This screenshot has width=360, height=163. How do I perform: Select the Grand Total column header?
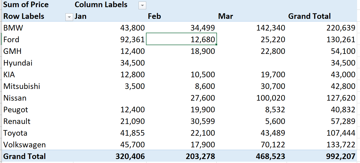point(309,16)
